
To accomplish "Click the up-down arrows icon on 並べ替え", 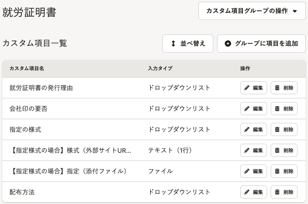I will [173, 44].
